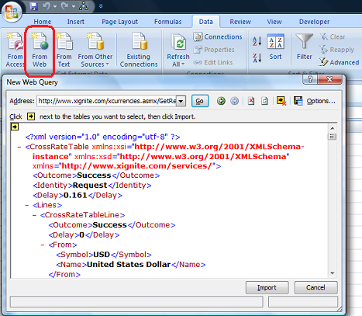Click From Web data import

coord(40,50)
